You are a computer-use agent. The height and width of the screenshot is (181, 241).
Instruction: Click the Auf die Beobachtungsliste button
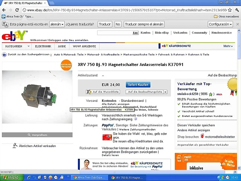145,92
